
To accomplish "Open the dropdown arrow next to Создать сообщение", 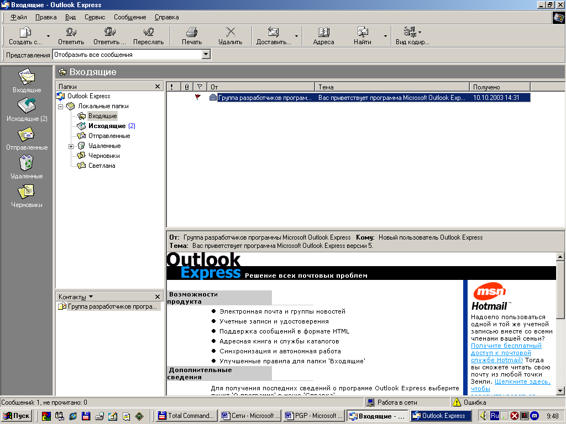I will (48, 36).
